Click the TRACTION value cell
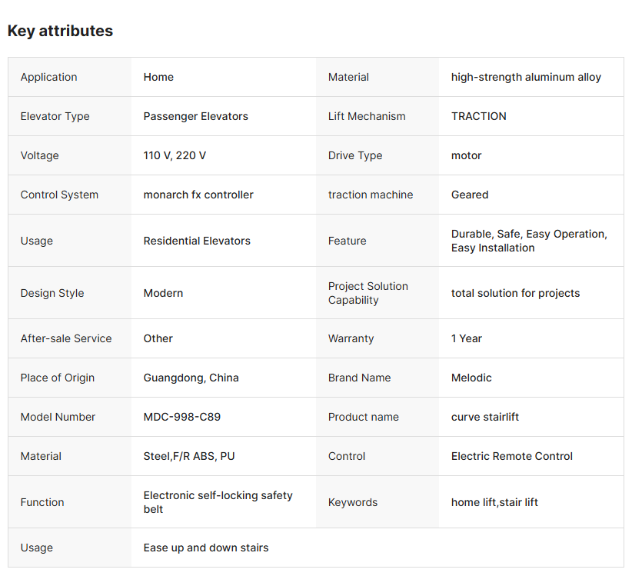Screen dimensions: 632x586 (478, 116)
